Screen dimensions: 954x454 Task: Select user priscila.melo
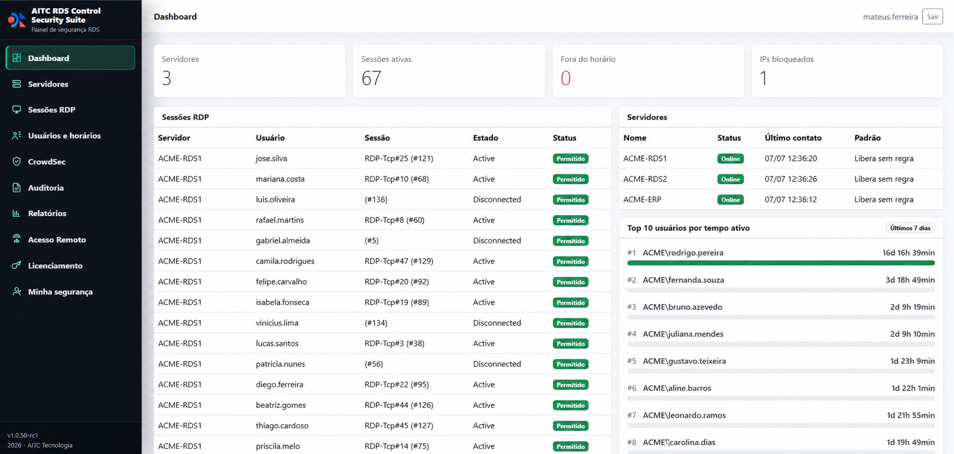[278, 446]
